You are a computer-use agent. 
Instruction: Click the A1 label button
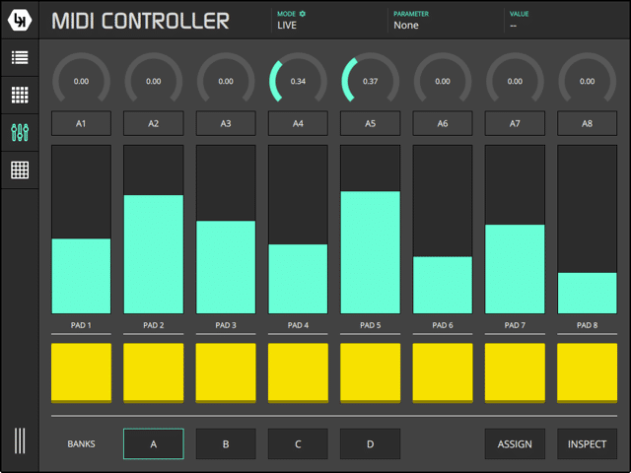(x=81, y=123)
